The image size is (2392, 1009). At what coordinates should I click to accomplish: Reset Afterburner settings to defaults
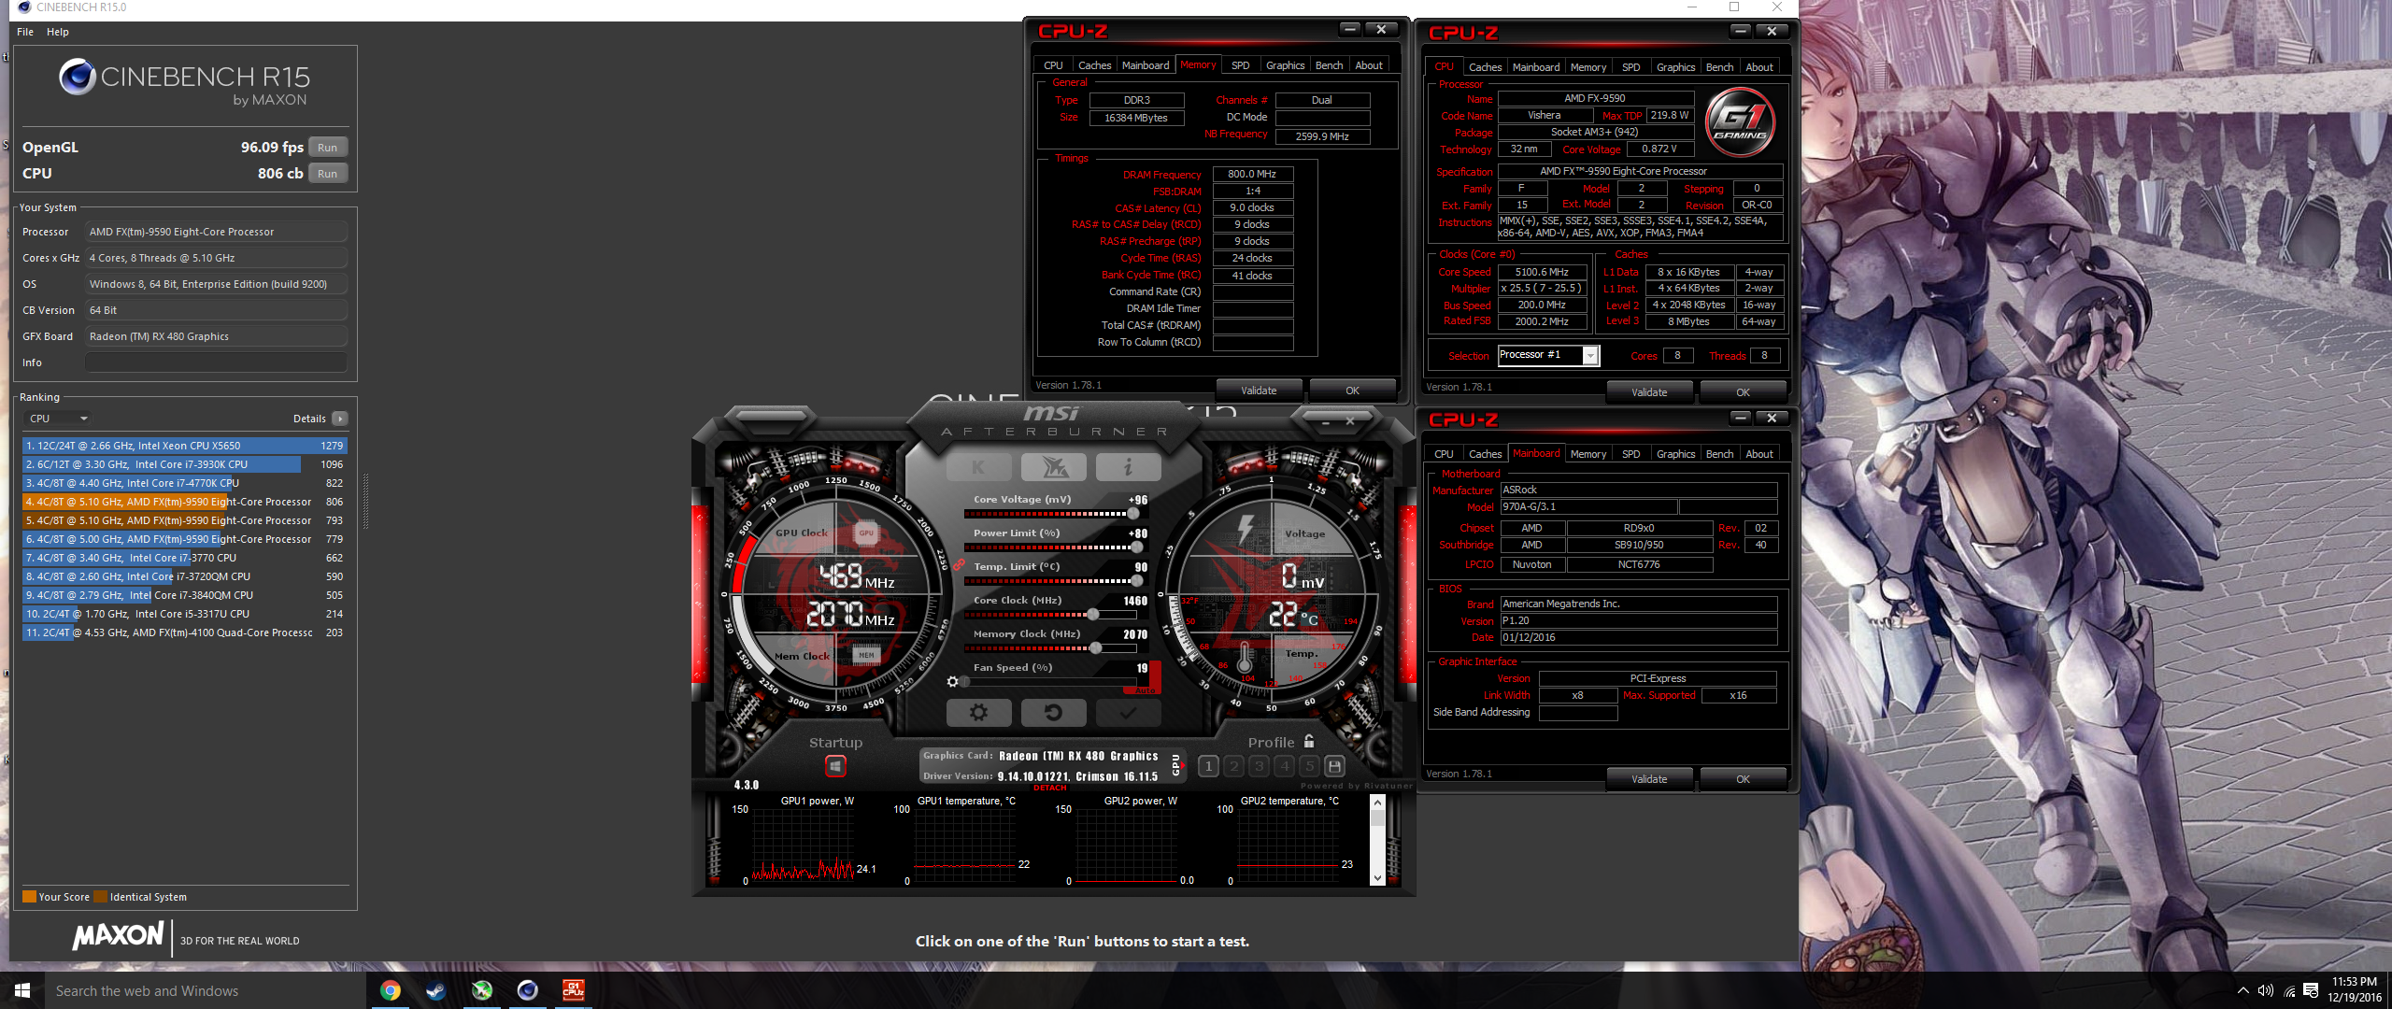coord(1053,713)
